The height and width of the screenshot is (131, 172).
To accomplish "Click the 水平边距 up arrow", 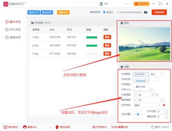I will coord(167,110).
